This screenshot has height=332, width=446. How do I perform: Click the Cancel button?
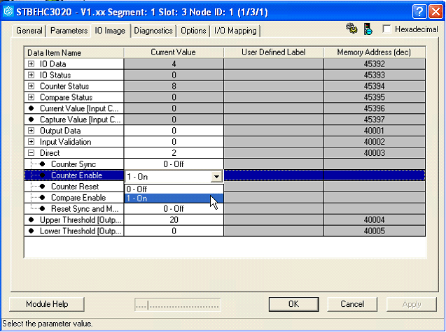coord(352,304)
